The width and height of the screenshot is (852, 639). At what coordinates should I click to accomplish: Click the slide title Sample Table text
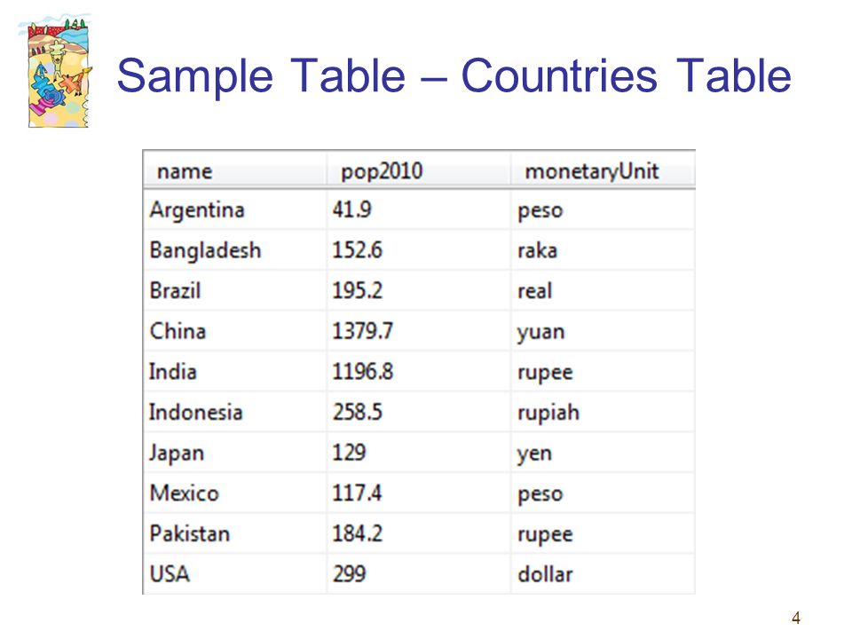(x=261, y=76)
